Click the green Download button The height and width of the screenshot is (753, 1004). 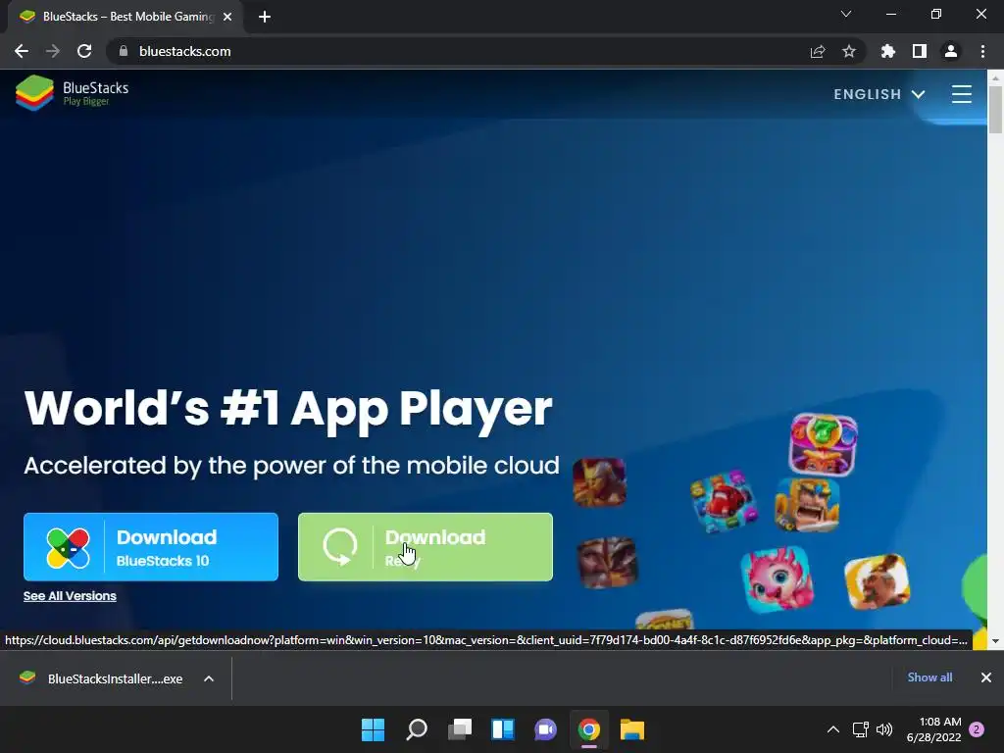tap(426, 547)
